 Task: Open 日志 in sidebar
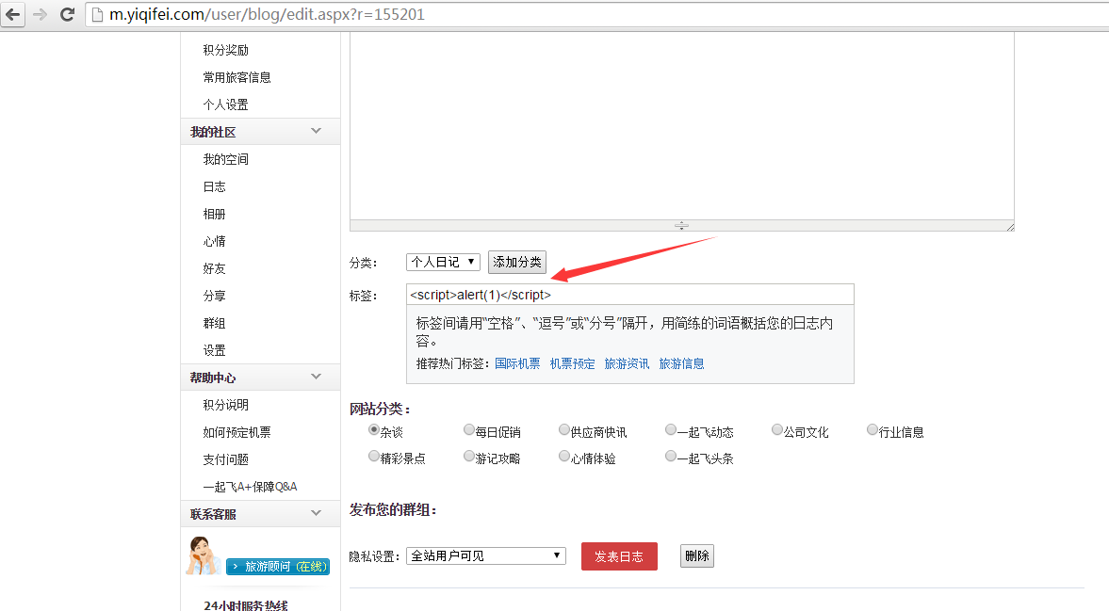click(214, 186)
